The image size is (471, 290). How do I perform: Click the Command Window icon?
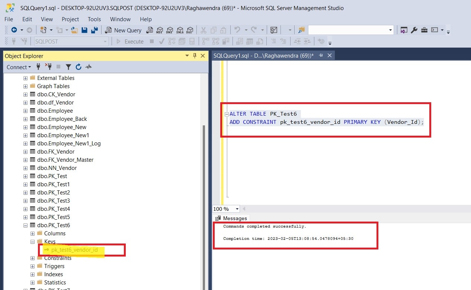point(435,30)
